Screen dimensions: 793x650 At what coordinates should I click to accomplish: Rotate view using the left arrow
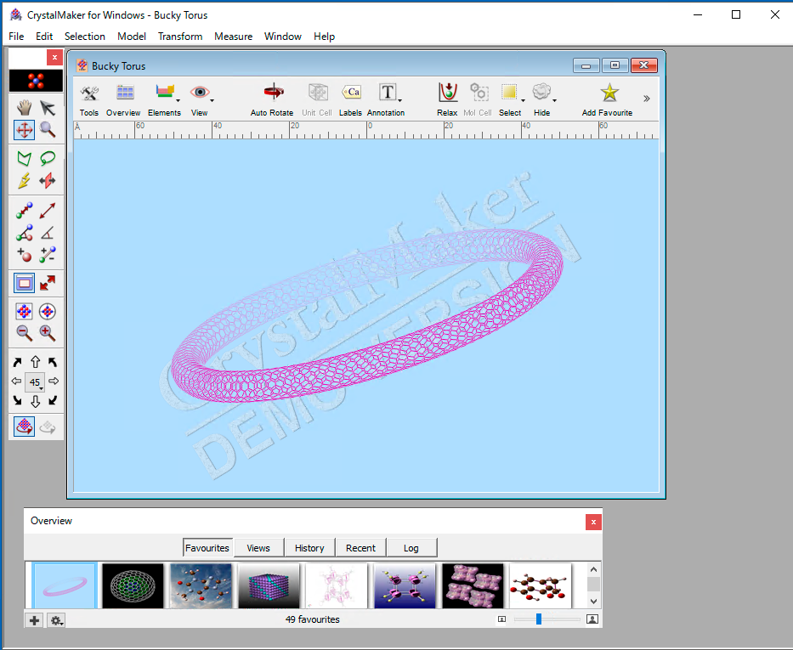click(16, 382)
